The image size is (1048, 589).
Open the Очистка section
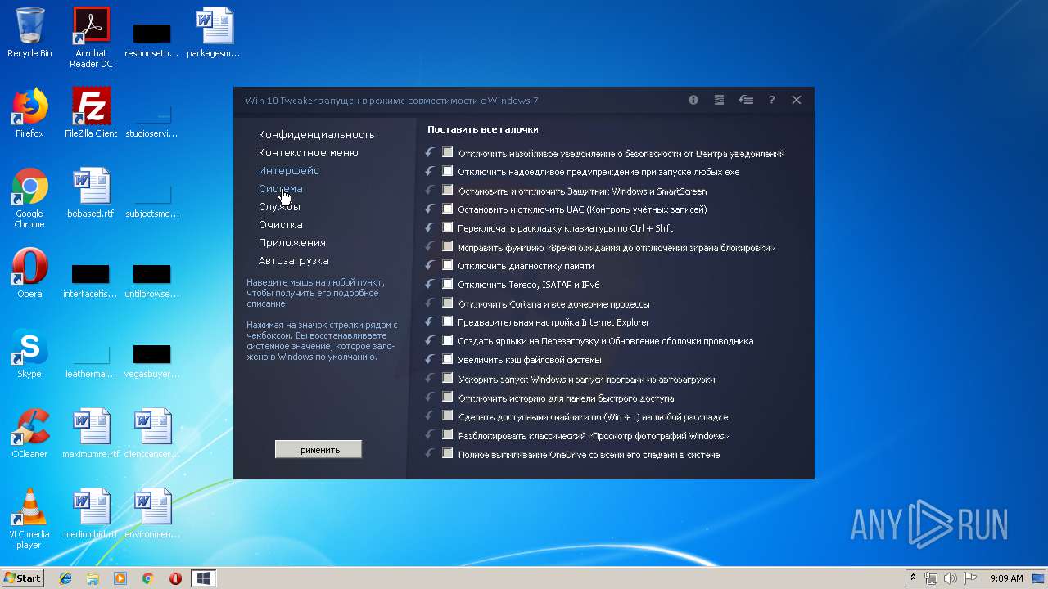[x=280, y=225]
